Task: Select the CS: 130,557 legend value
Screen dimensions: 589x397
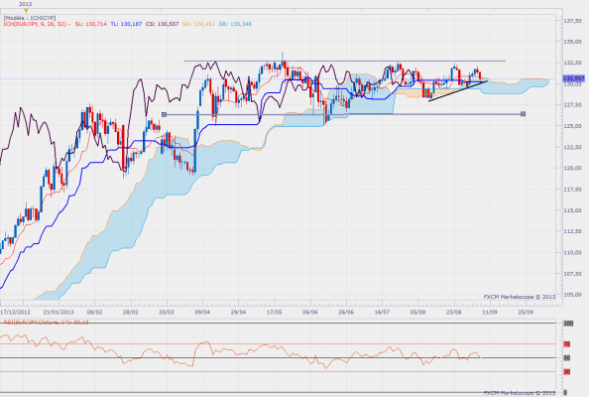Action: point(162,24)
